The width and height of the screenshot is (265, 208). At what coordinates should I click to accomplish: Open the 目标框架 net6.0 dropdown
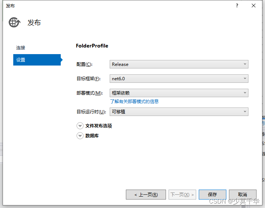(179, 78)
